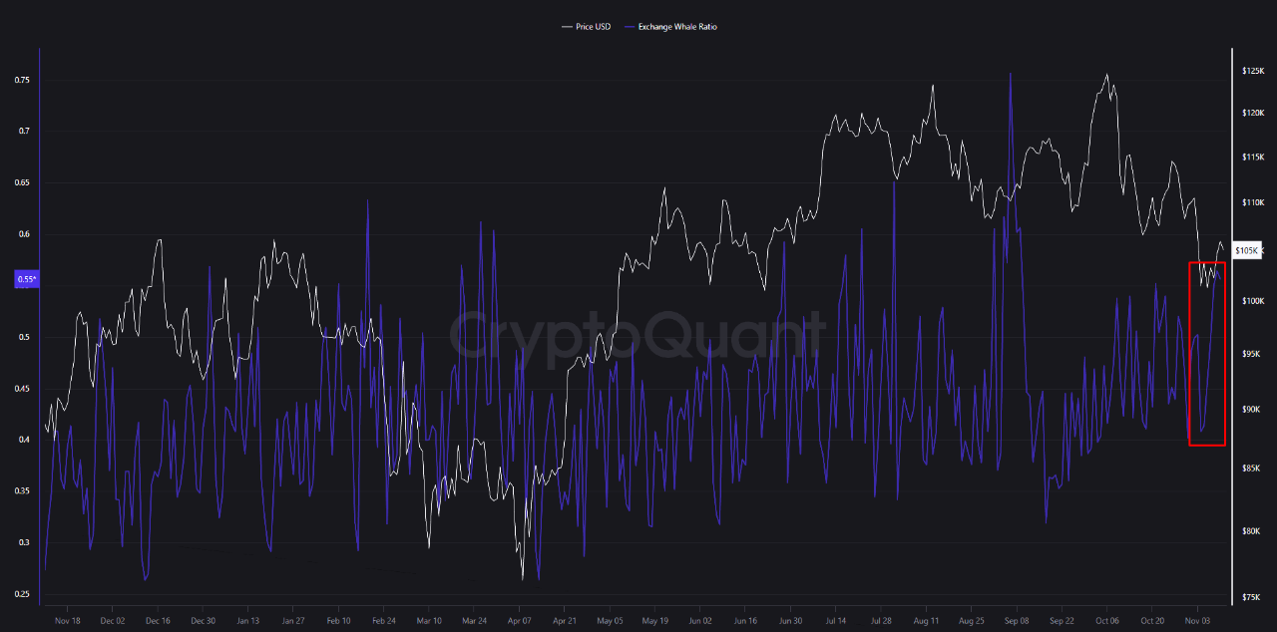1277x632 pixels.
Task: Click the $125K label on the right axis
Action: (x=1254, y=71)
